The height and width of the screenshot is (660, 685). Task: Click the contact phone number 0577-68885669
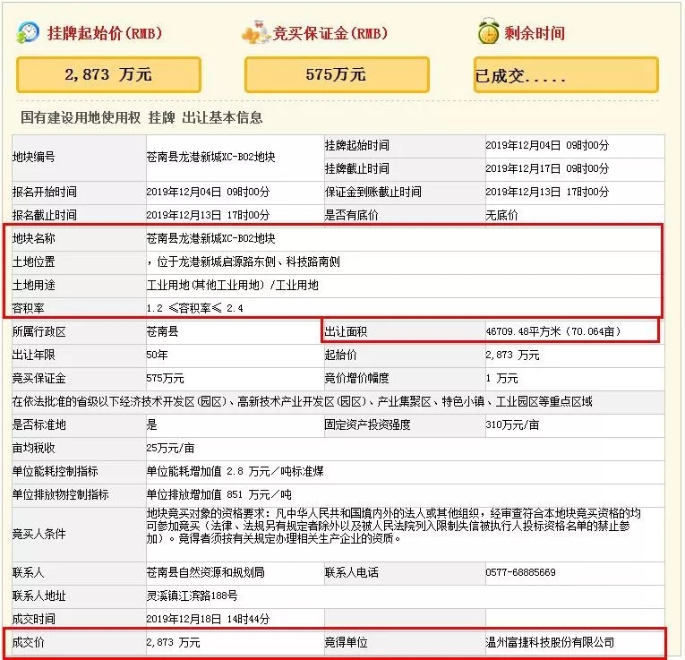tap(520, 572)
